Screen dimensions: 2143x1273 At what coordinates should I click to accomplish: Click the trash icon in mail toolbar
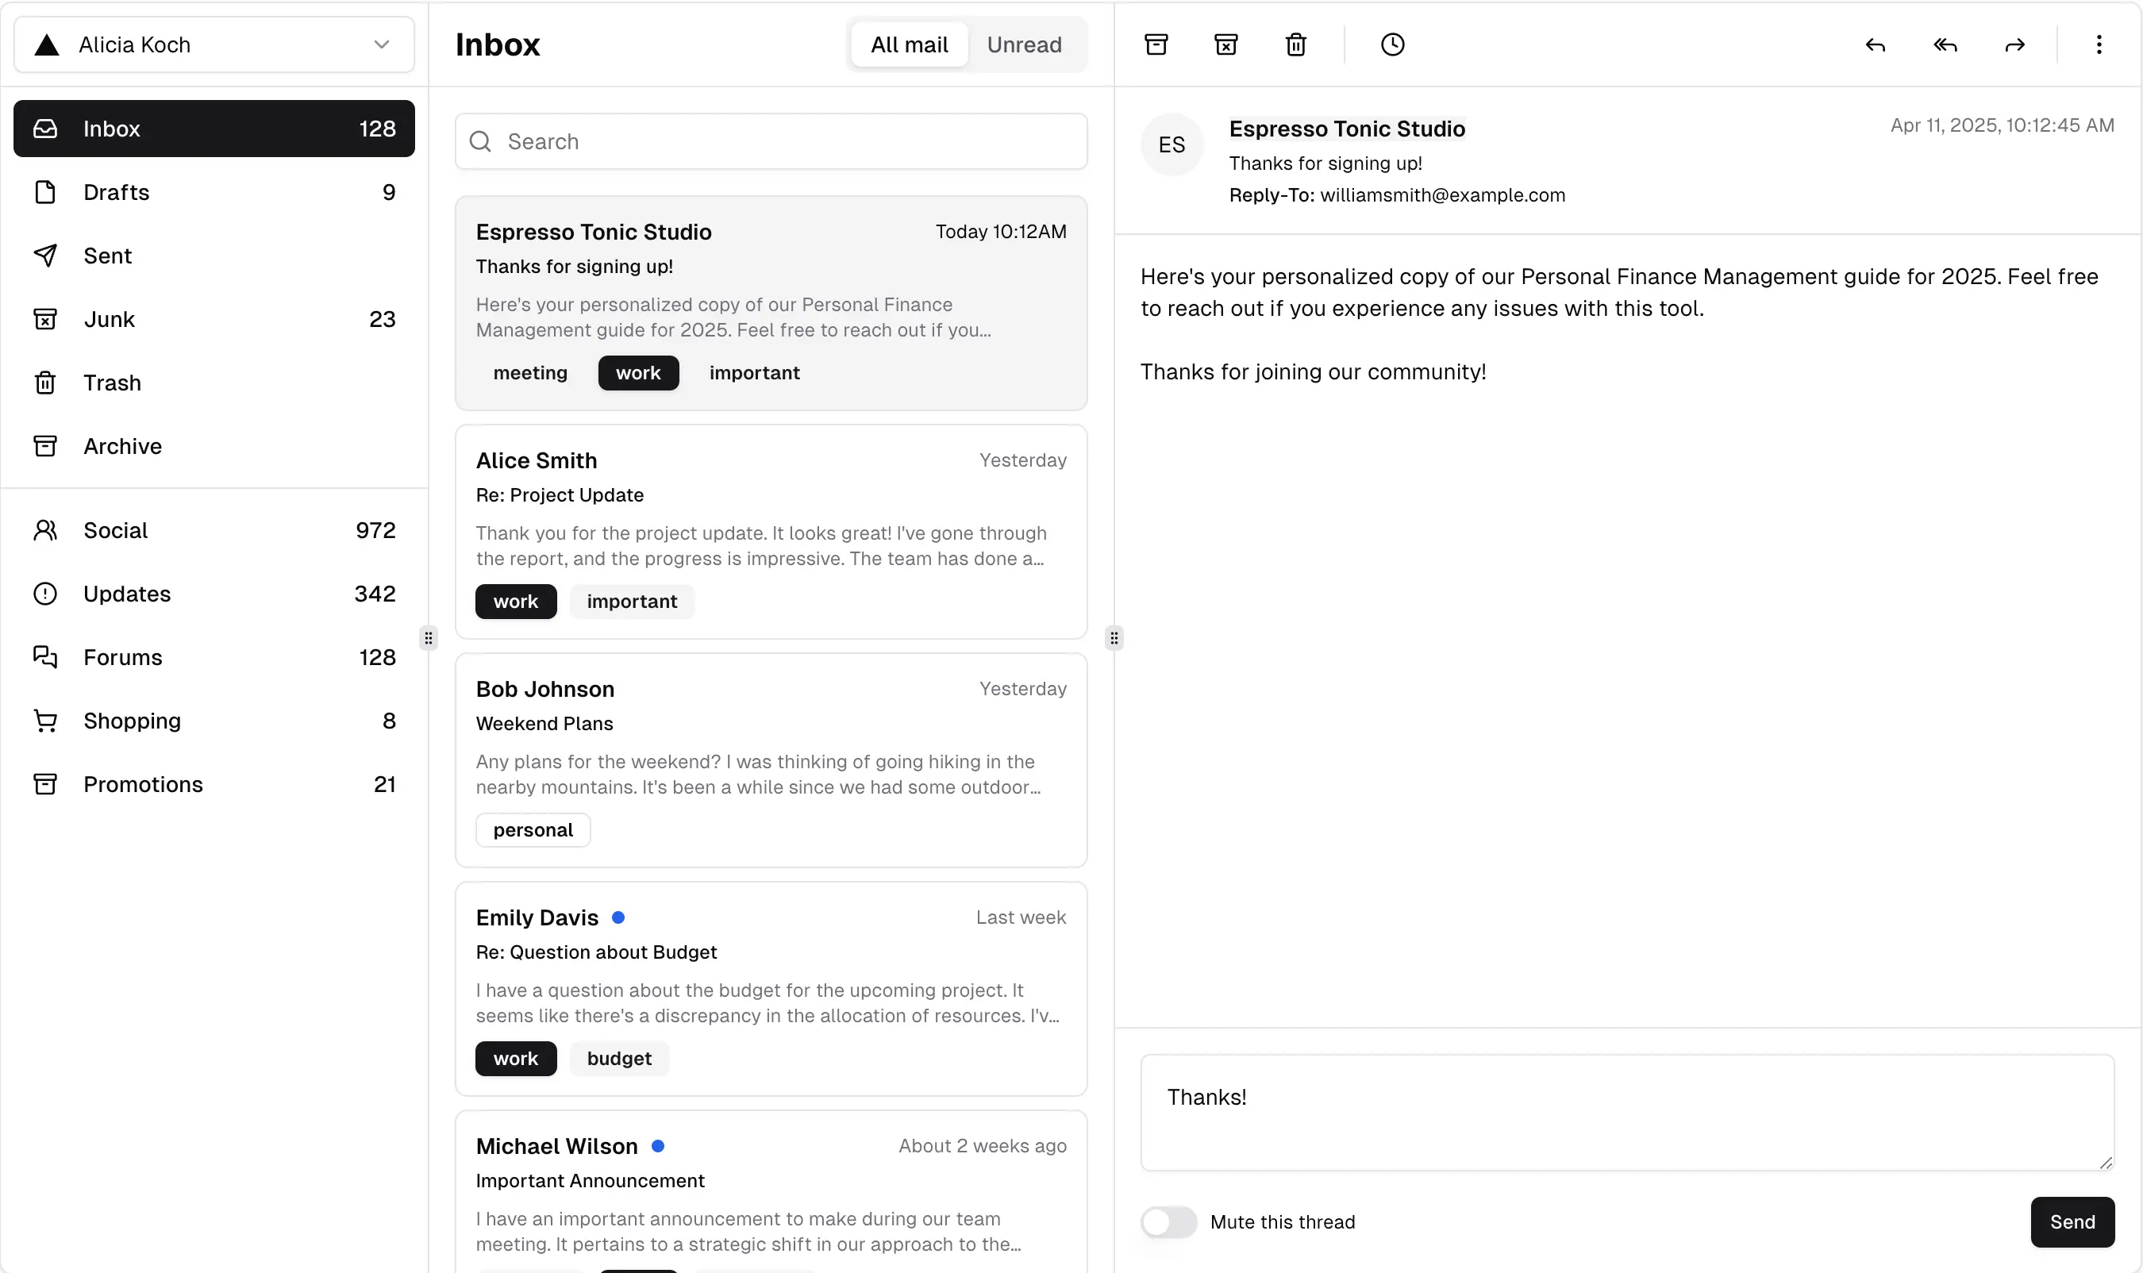[1295, 44]
